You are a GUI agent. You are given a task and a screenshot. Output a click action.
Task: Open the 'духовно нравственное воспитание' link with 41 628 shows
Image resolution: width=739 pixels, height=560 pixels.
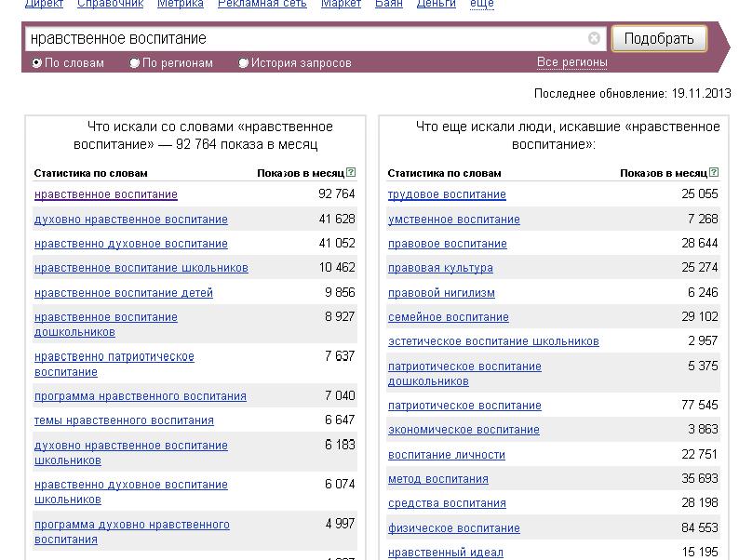tap(131, 219)
